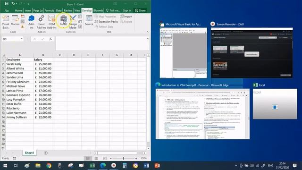Click Expansion Packs button
The height and width of the screenshot is (170, 302).
pos(106,22)
